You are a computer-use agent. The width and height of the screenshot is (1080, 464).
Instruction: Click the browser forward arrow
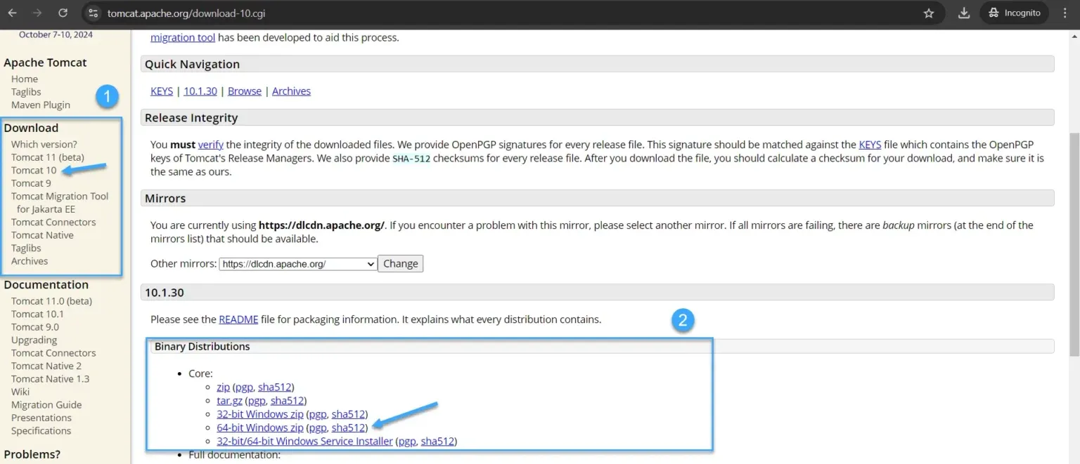click(37, 13)
